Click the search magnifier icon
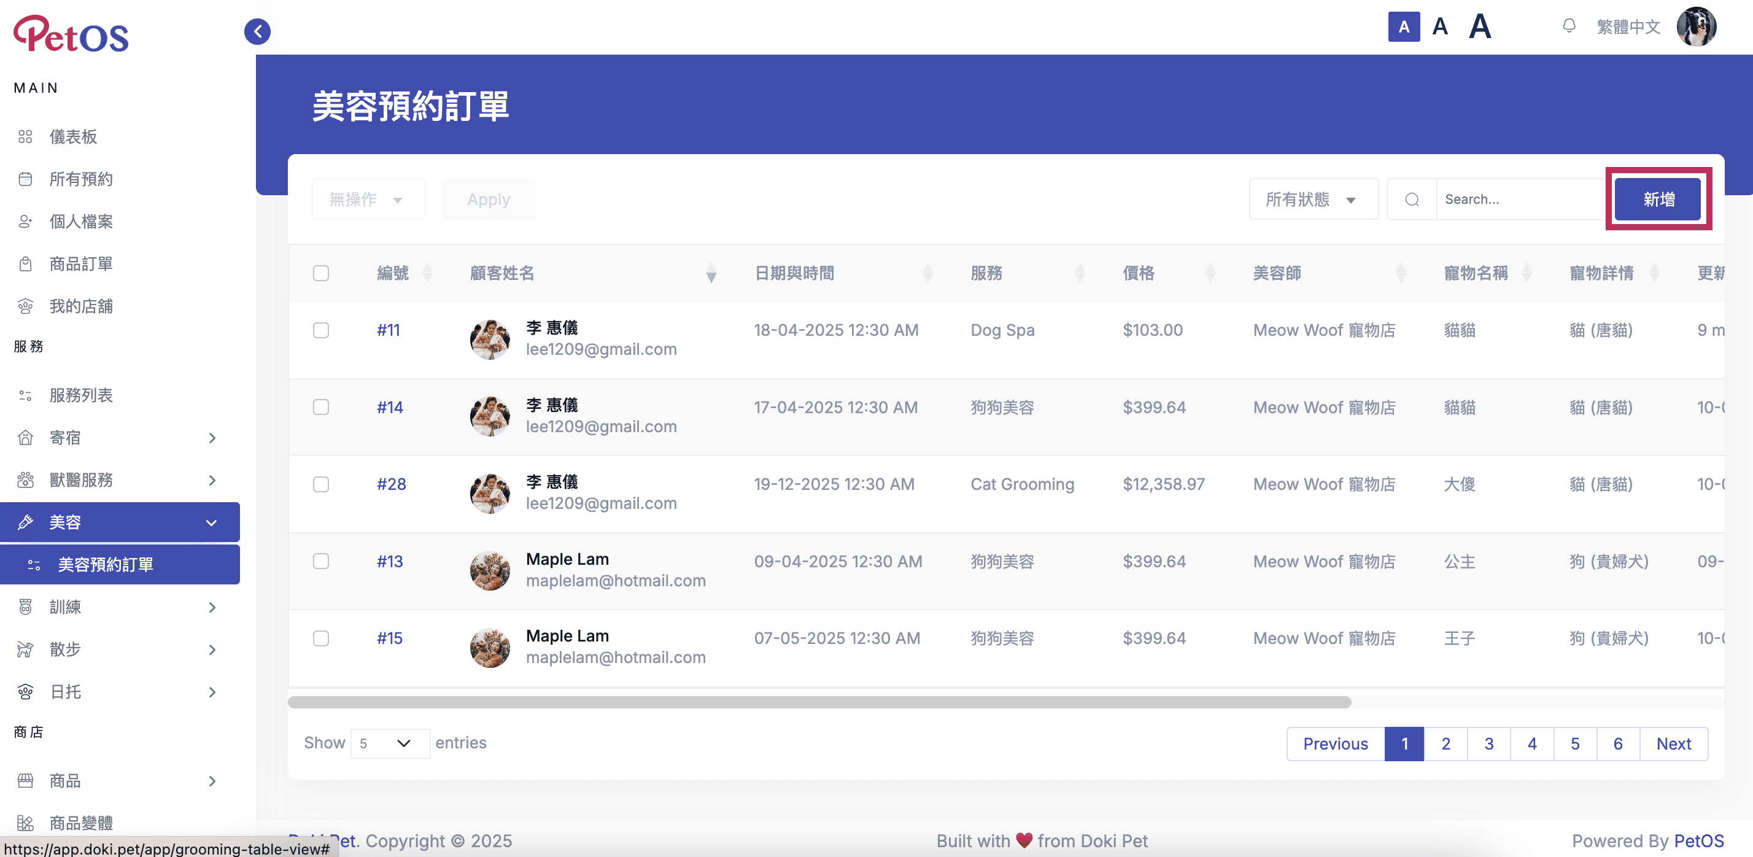The image size is (1753, 857). coord(1412,200)
